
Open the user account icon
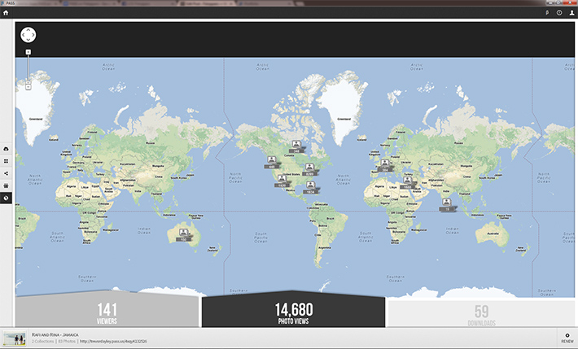coord(571,13)
